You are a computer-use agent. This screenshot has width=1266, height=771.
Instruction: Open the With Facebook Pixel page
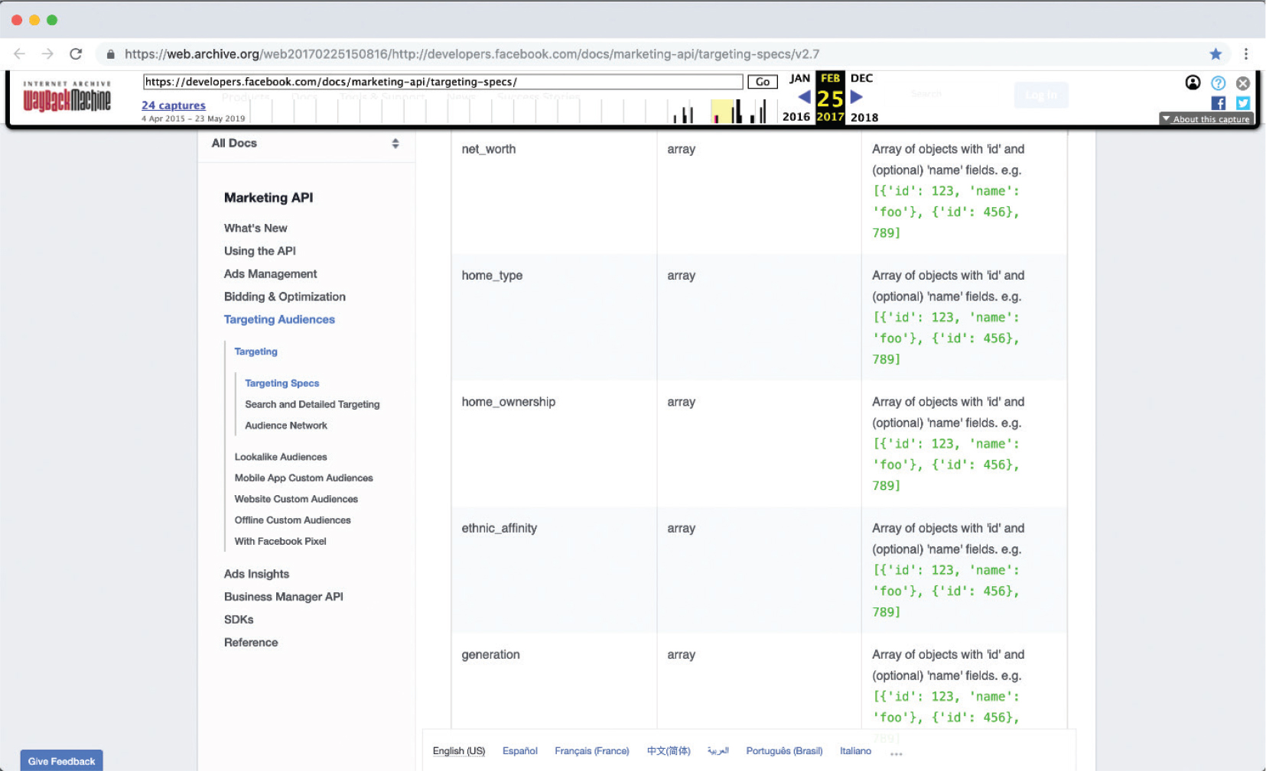click(281, 541)
